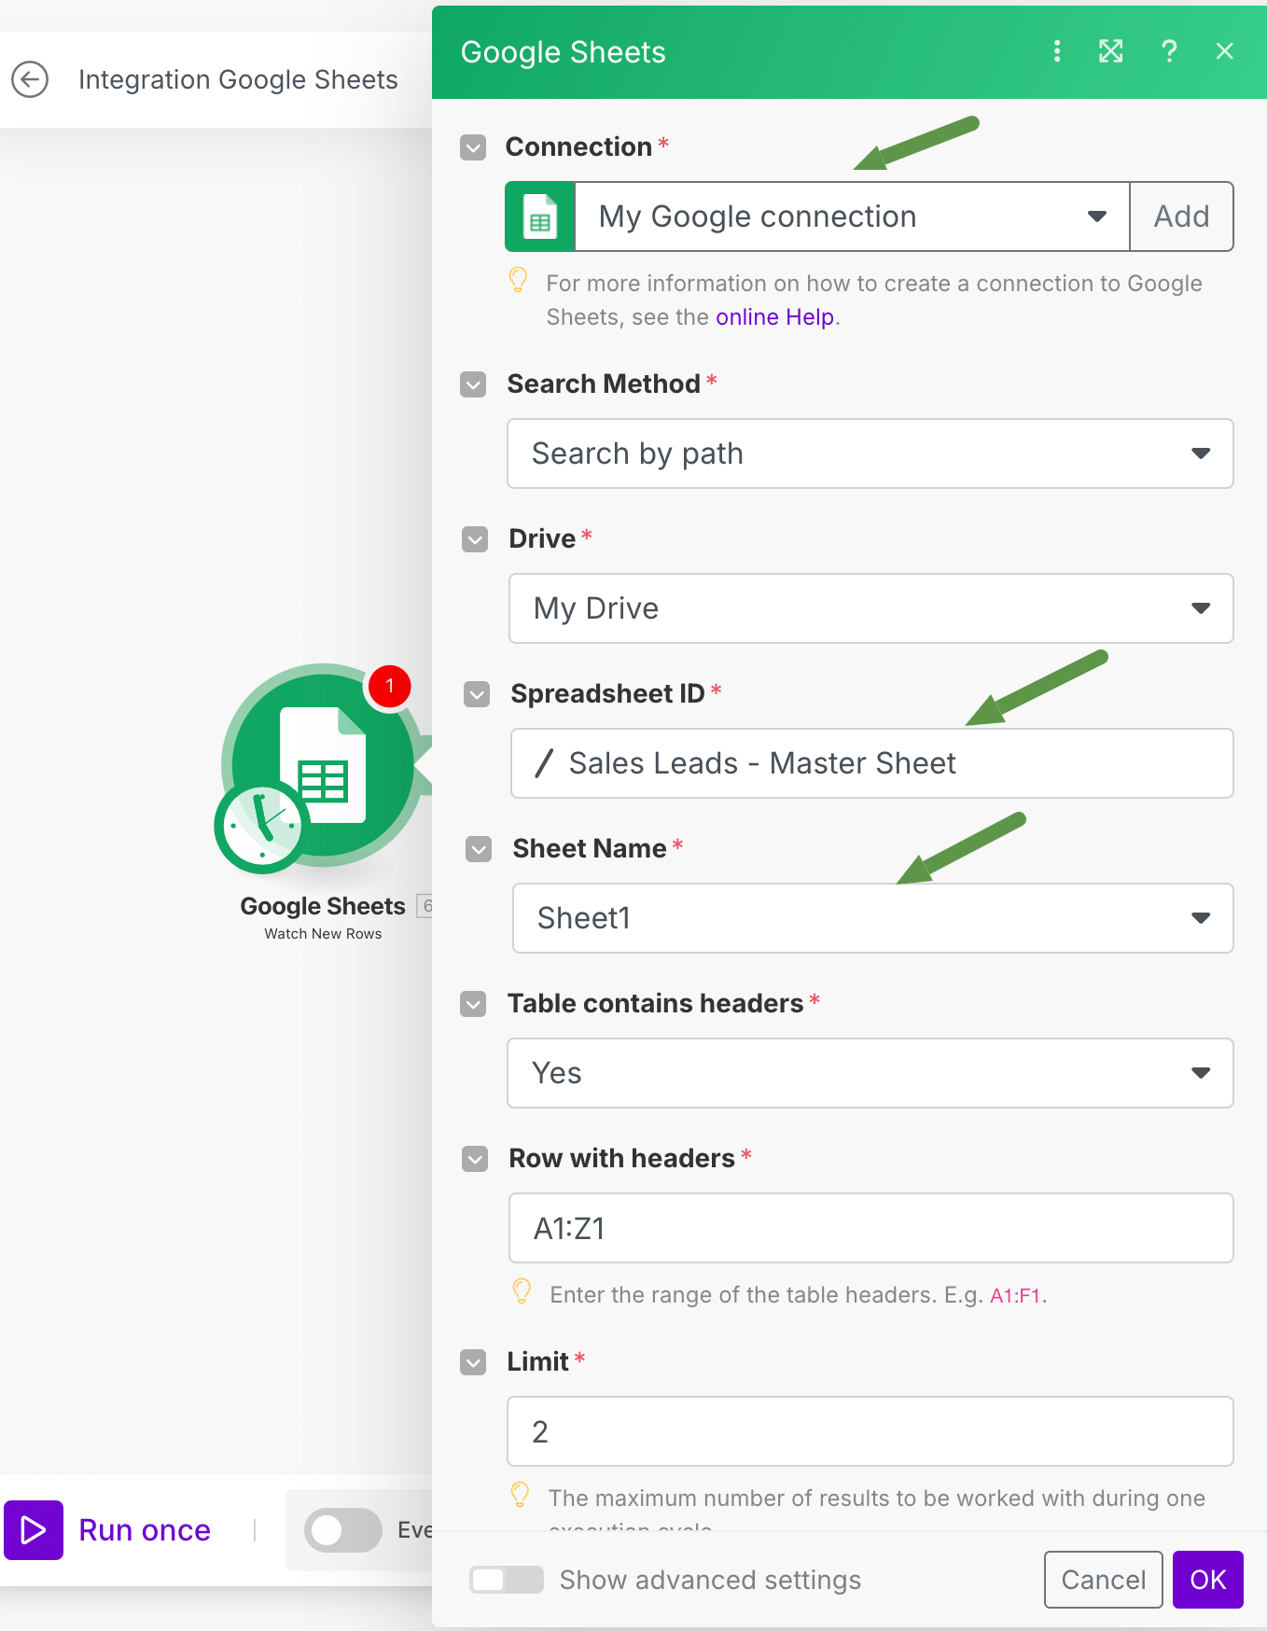
Task: Expand the panel with the fullscreen arrows icon
Action: (x=1111, y=51)
